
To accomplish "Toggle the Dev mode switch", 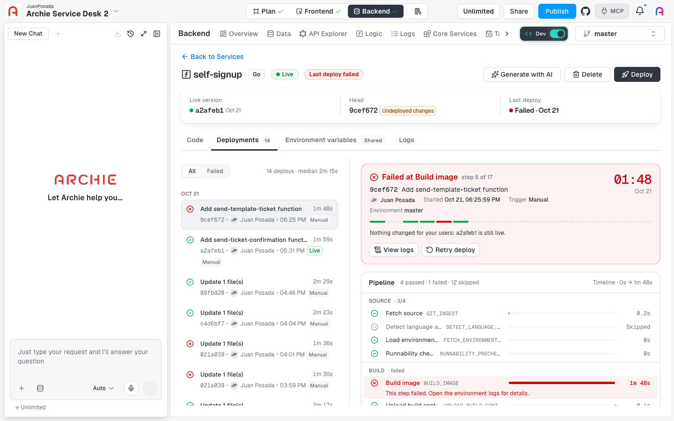I will point(557,34).
